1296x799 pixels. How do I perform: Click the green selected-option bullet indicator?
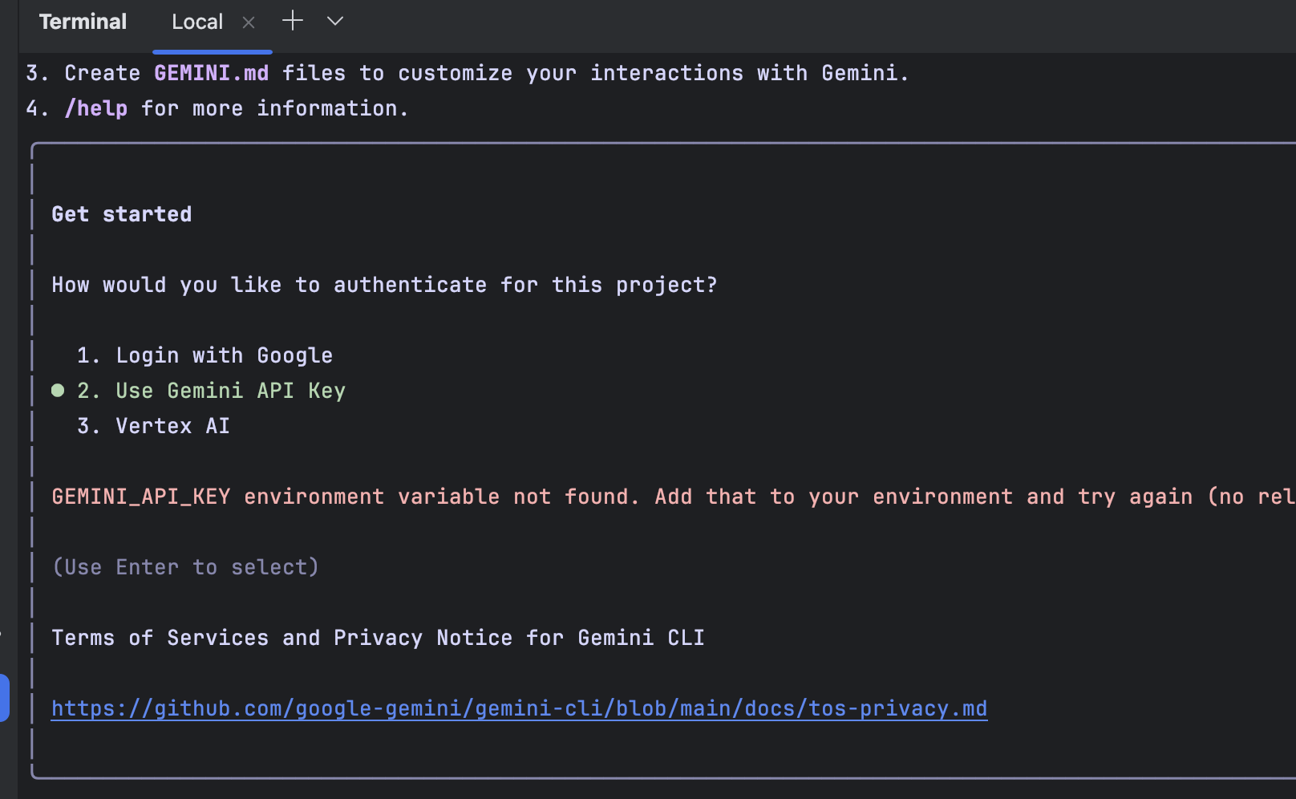tap(58, 391)
